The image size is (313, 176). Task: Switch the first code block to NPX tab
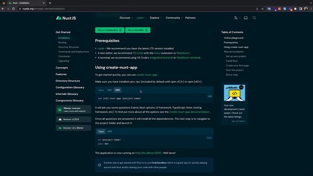pyautogui.click(x=110, y=90)
